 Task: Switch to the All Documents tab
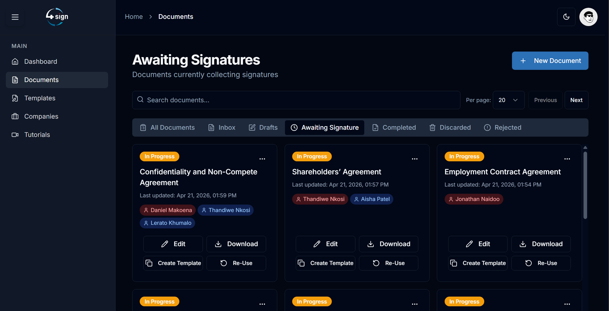pyautogui.click(x=167, y=128)
